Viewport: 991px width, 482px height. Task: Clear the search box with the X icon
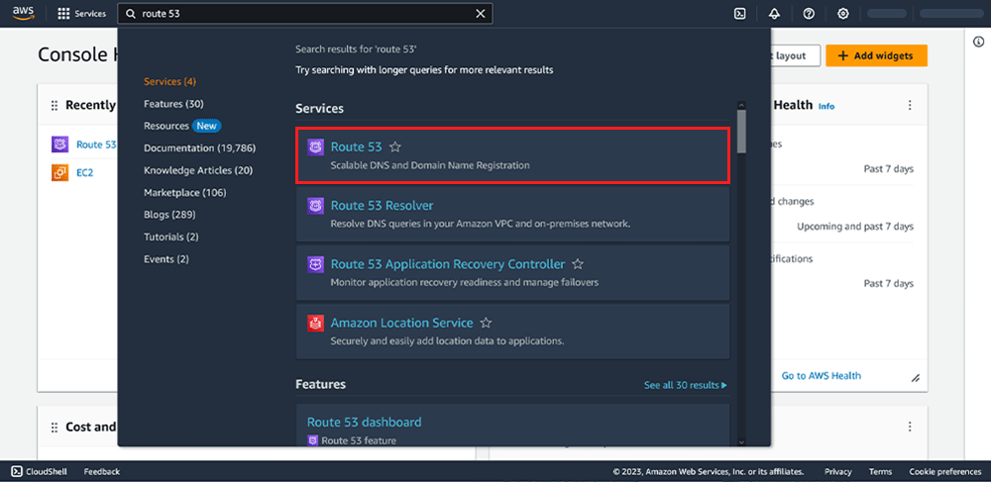[481, 13]
